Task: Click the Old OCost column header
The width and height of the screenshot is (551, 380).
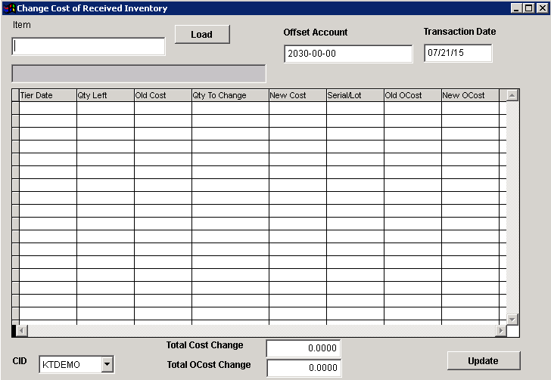Action: click(412, 96)
